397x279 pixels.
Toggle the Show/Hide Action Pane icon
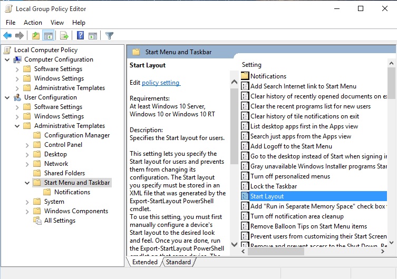pos(92,36)
